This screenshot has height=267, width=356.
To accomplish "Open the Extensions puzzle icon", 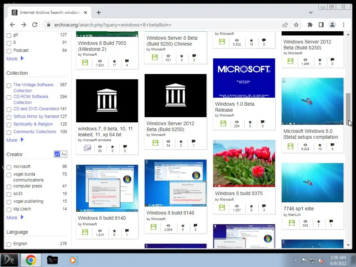I will pos(310,25).
